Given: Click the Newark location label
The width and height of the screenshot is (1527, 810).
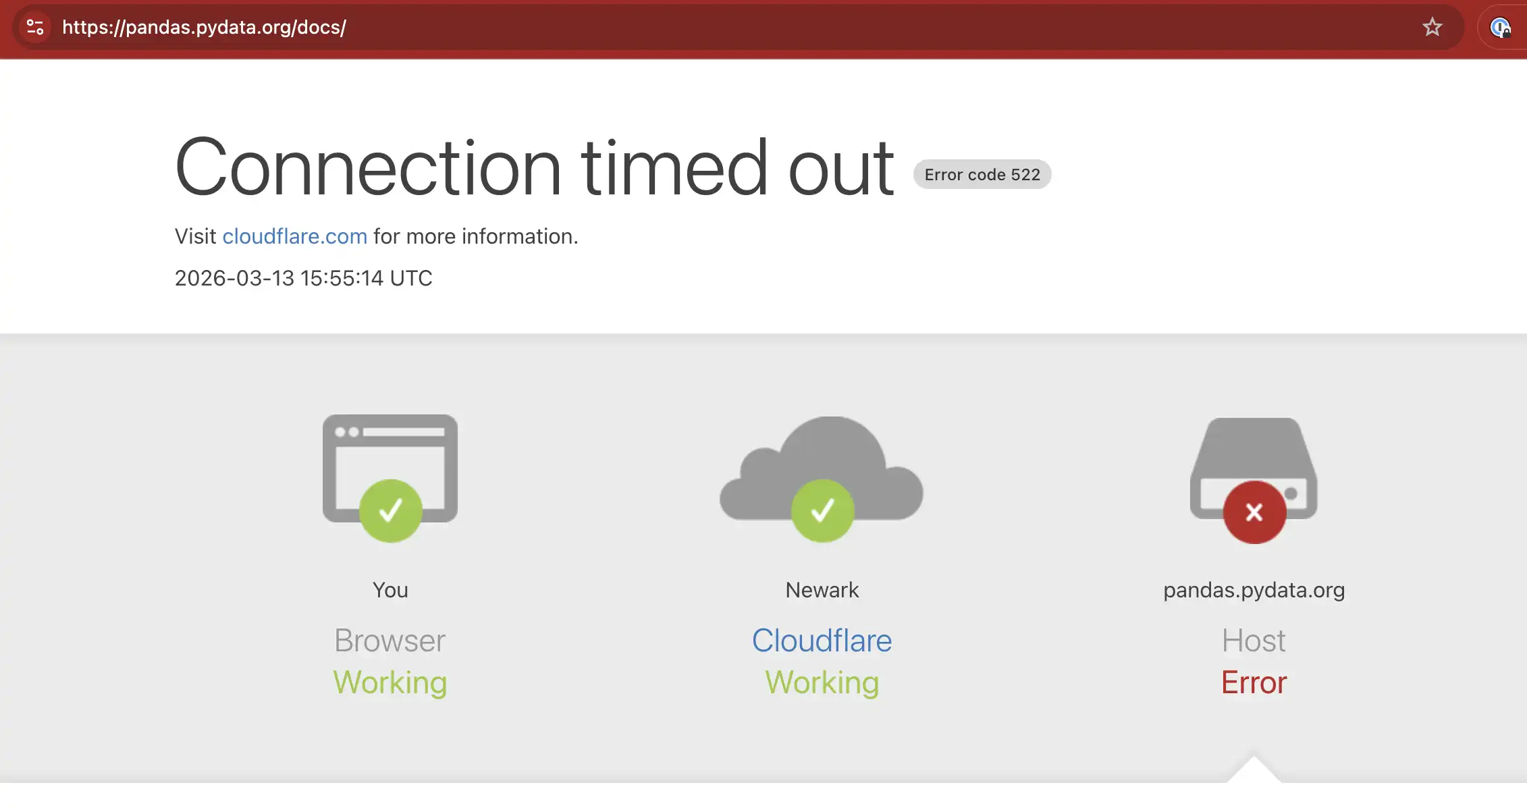Looking at the screenshot, I should click(822, 590).
